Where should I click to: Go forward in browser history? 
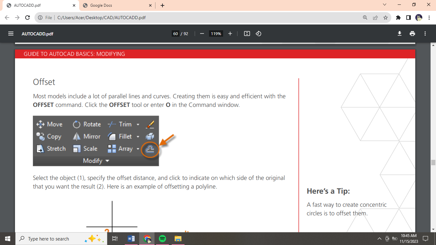(17, 18)
